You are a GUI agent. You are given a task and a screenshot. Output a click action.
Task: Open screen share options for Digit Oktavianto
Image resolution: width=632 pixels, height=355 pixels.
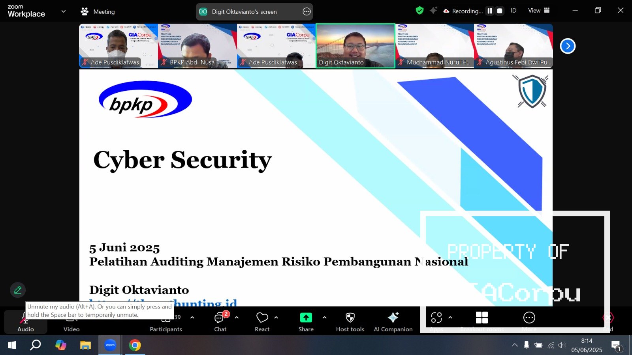[x=307, y=12]
